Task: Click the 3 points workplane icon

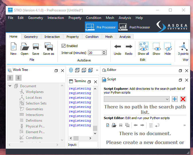Action: tap(184, 46)
